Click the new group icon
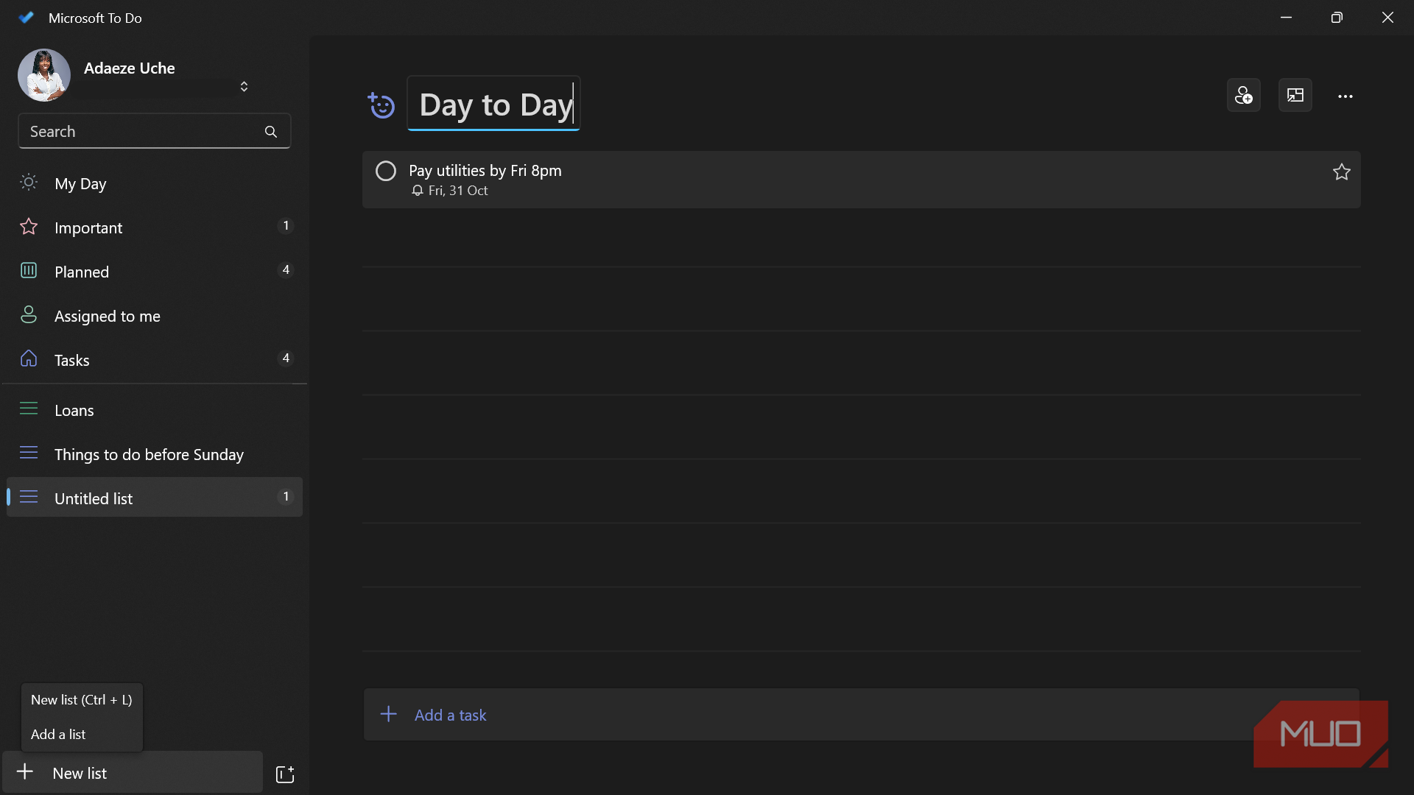Image resolution: width=1414 pixels, height=795 pixels. (x=285, y=774)
